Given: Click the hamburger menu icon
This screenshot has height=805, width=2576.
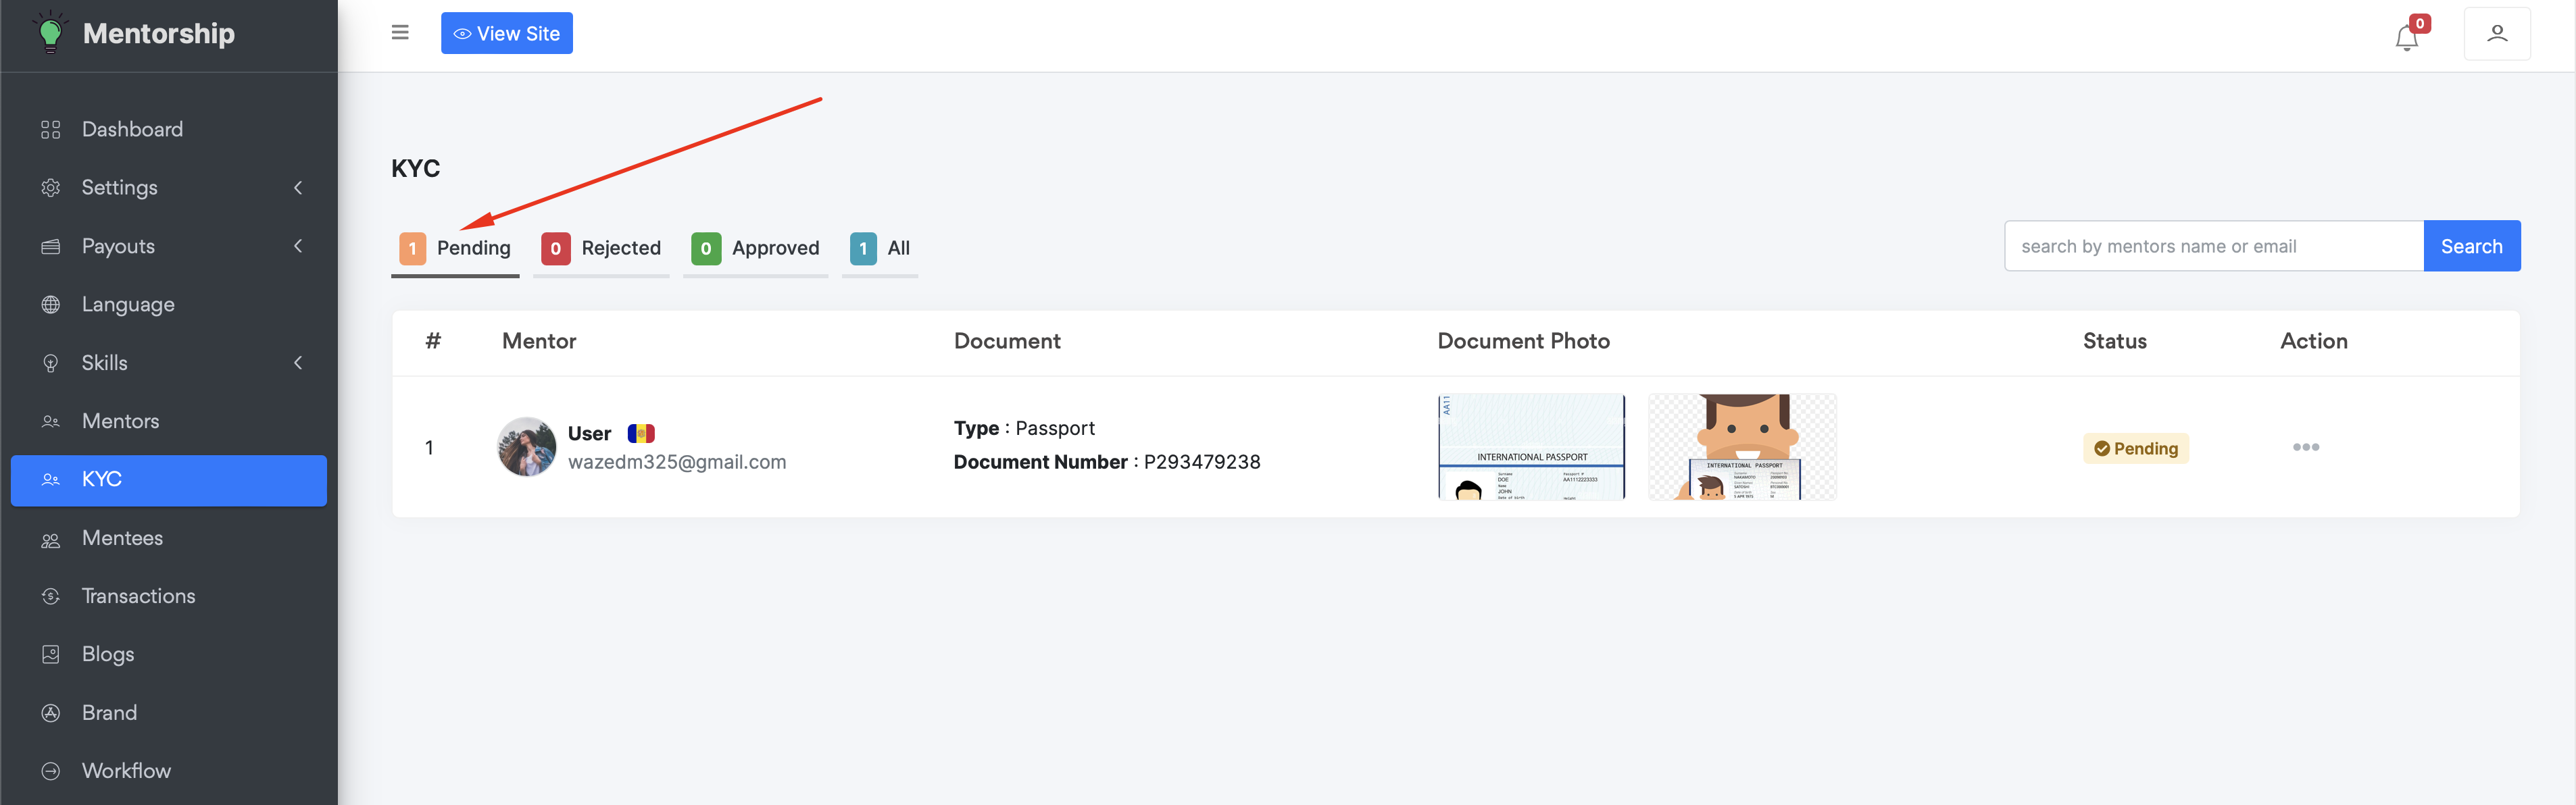Looking at the screenshot, I should tap(400, 33).
